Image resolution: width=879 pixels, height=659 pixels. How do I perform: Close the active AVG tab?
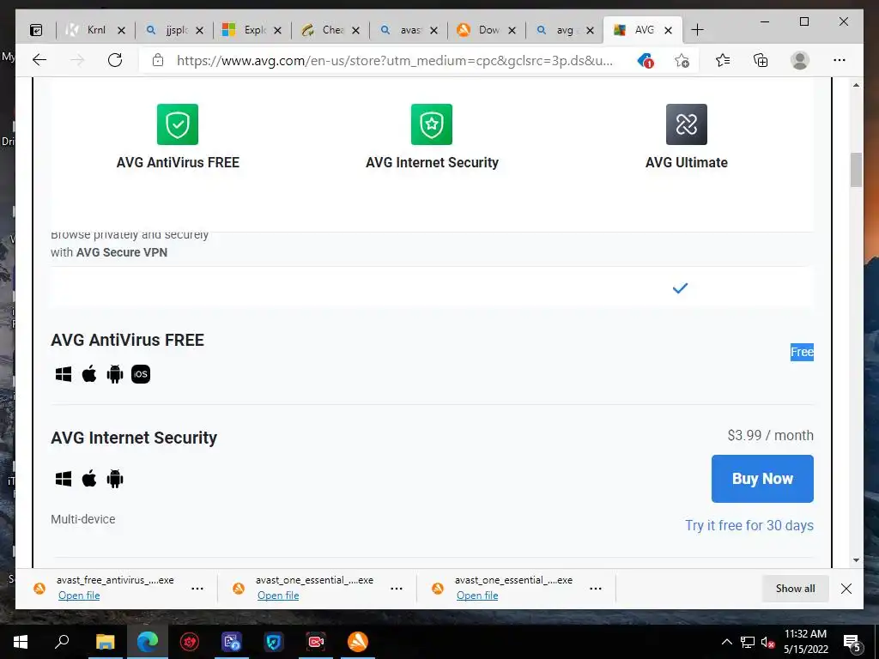(668, 31)
